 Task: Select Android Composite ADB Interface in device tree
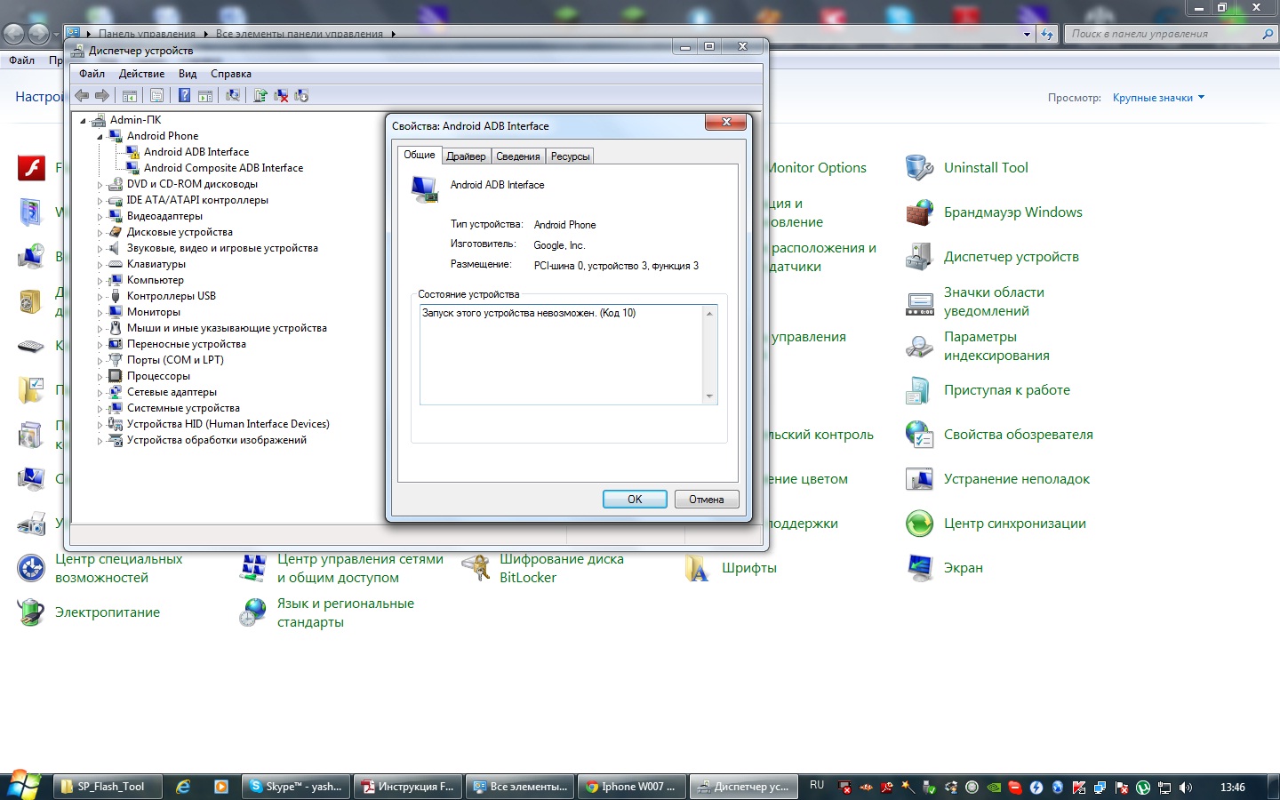tap(223, 168)
